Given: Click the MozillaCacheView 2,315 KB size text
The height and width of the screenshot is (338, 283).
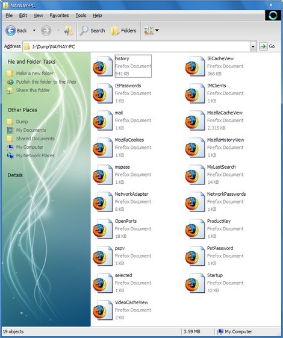Looking at the screenshot, I should coord(216,128).
